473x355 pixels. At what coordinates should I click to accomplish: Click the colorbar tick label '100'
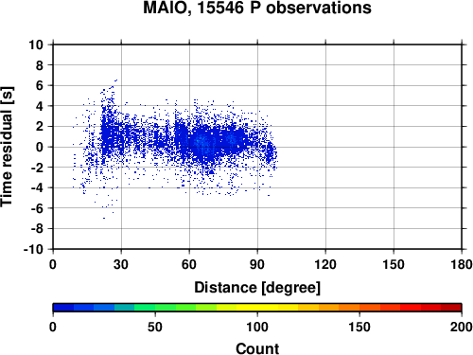coord(257,327)
